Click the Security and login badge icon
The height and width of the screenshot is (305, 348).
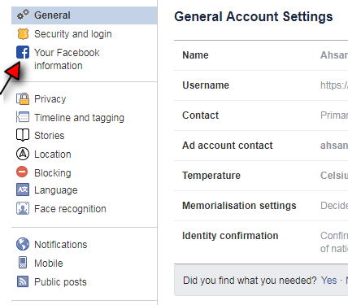pos(23,34)
